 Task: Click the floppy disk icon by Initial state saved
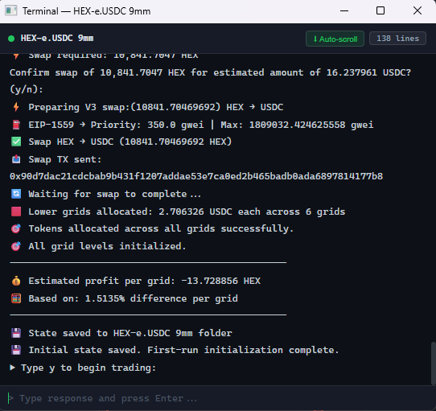coord(16,350)
